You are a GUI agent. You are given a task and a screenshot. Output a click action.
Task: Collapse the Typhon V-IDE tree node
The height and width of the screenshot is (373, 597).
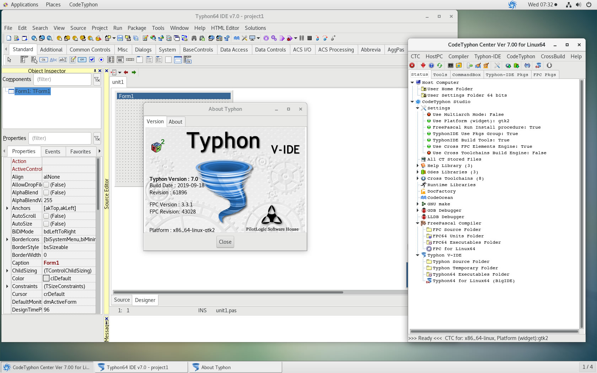[x=418, y=255]
